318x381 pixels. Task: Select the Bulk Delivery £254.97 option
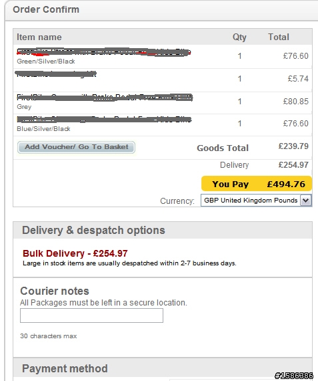[75, 253]
